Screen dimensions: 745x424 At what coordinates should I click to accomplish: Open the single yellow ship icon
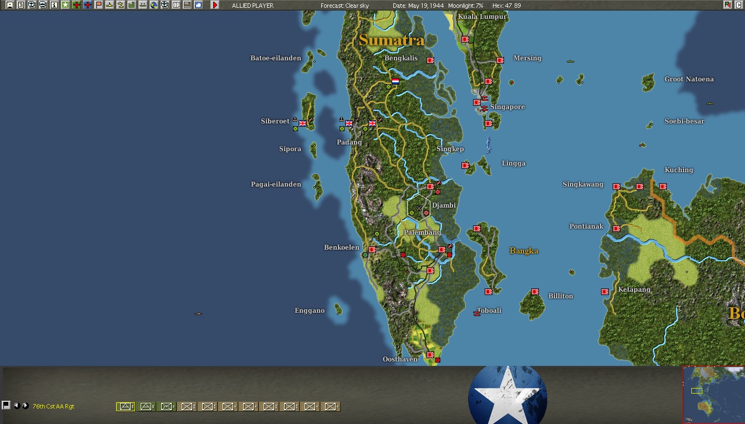click(x=110, y=5)
